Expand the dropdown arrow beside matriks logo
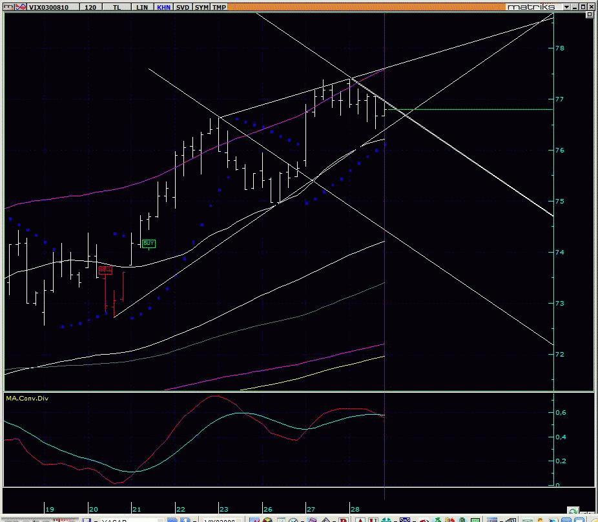This screenshot has width=598, height=522. [567, 7]
